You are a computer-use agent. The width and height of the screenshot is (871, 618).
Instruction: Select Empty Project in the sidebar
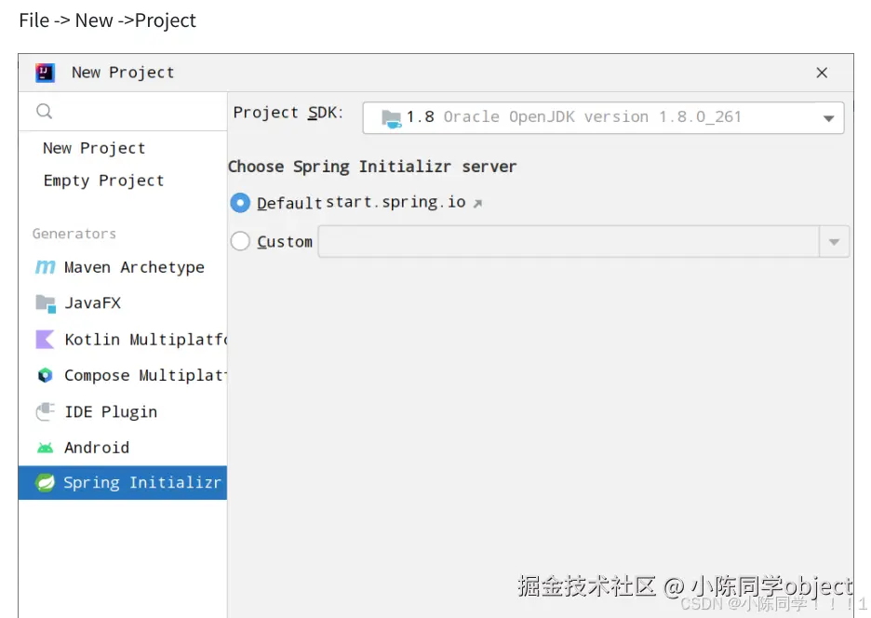tap(103, 181)
